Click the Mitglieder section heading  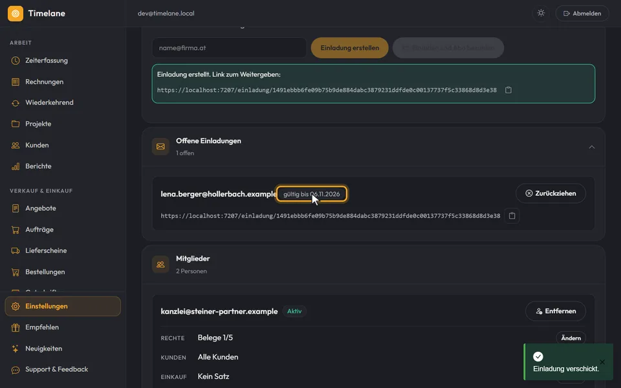193,259
